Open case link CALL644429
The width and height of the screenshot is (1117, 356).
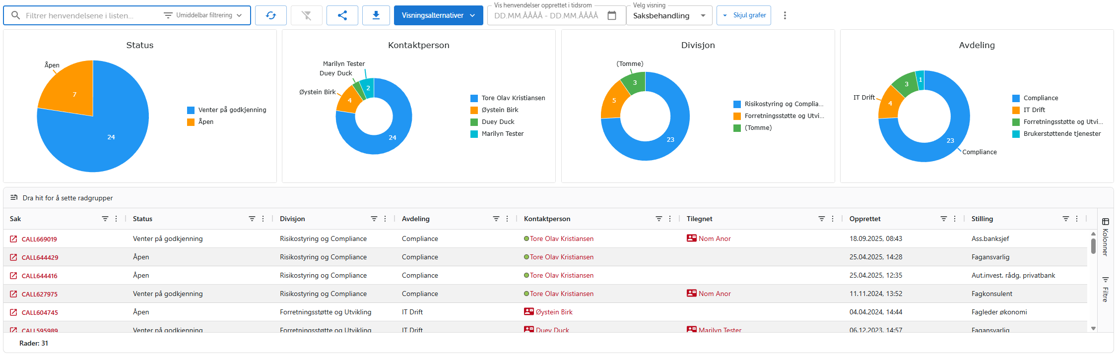pyautogui.click(x=40, y=257)
